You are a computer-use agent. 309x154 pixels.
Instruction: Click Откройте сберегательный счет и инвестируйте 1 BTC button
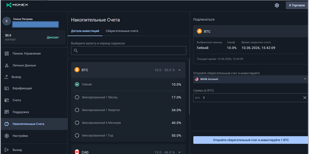(251, 140)
